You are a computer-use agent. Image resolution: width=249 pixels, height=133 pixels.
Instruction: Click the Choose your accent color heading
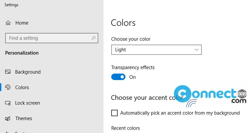(147, 97)
